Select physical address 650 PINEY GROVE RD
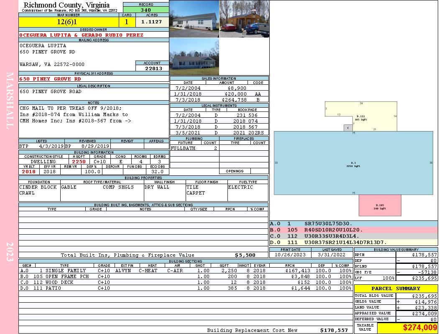 pyautogui.click(x=50, y=79)
